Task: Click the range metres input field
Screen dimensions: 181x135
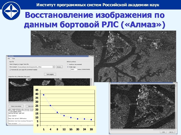Action: (74, 69)
